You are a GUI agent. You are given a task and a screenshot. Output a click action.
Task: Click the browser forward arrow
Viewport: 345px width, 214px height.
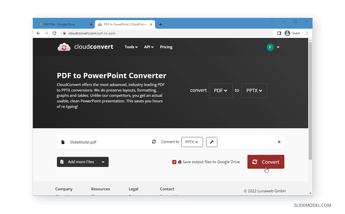tap(47, 33)
